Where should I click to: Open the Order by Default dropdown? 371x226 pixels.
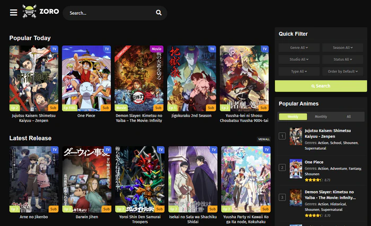click(x=342, y=71)
